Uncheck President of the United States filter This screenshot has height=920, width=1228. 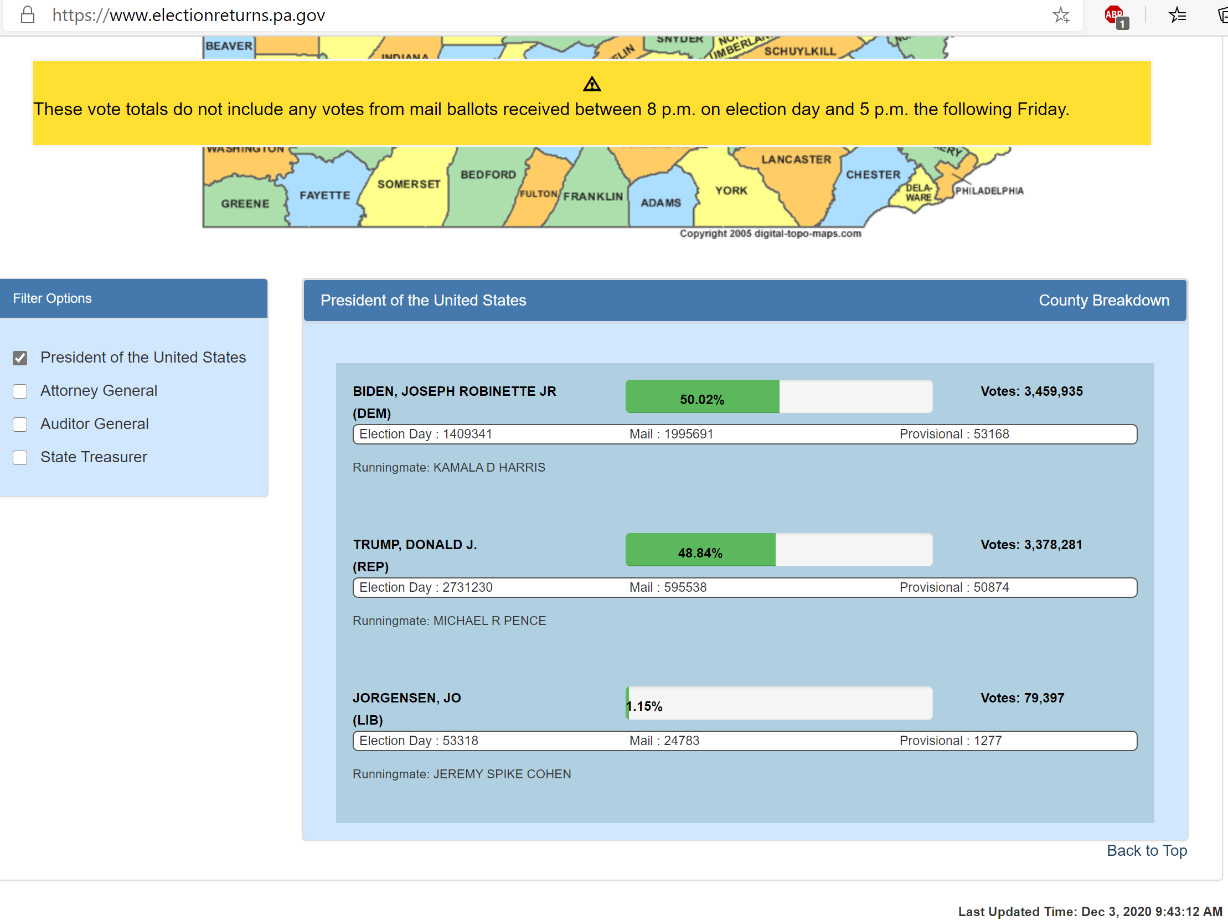pos(20,358)
